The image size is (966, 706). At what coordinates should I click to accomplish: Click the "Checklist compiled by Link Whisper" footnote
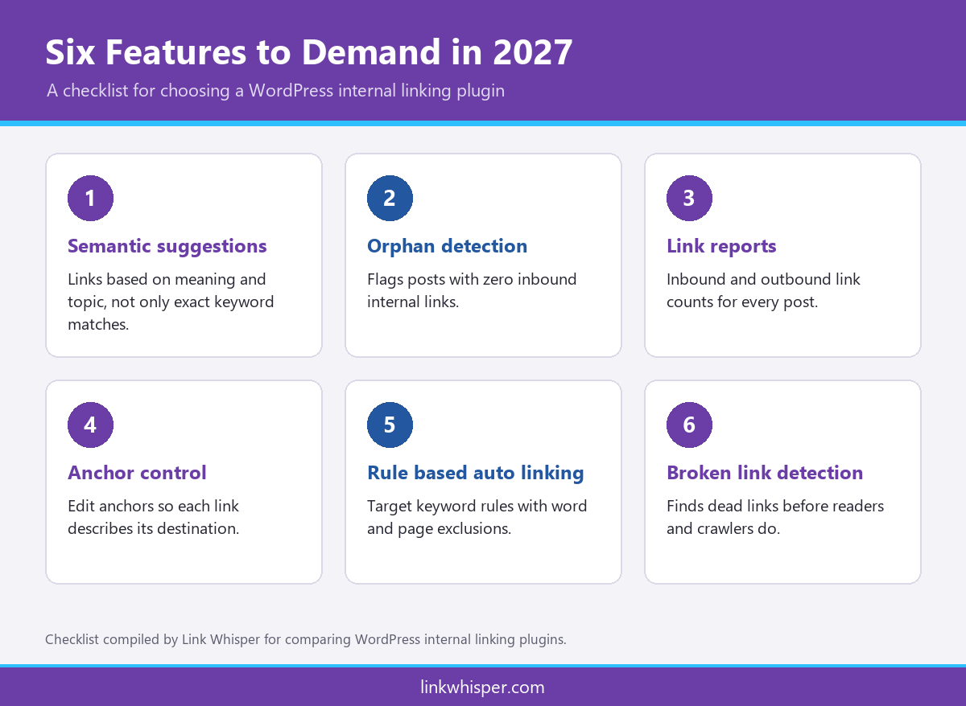[306, 640]
